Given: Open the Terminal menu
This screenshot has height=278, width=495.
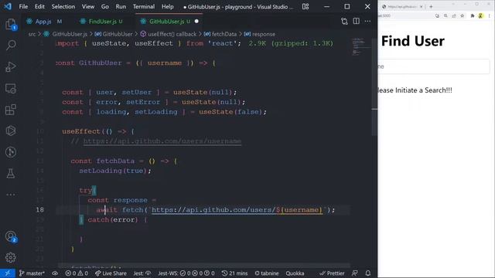Looking at the screenshot, I should click(x=144, y=6).
